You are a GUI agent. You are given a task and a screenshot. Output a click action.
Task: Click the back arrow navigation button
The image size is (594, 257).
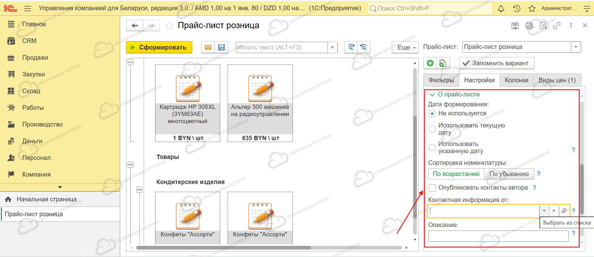click(x=135, y=26)
